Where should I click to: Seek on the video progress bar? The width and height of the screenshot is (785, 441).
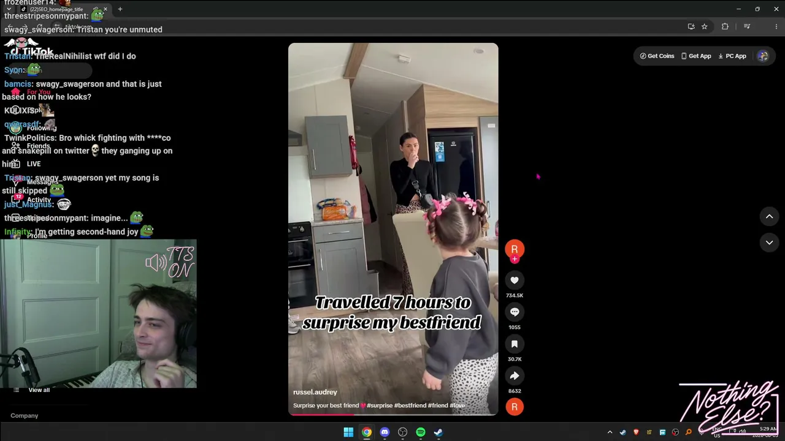click(x=393, y=414)
